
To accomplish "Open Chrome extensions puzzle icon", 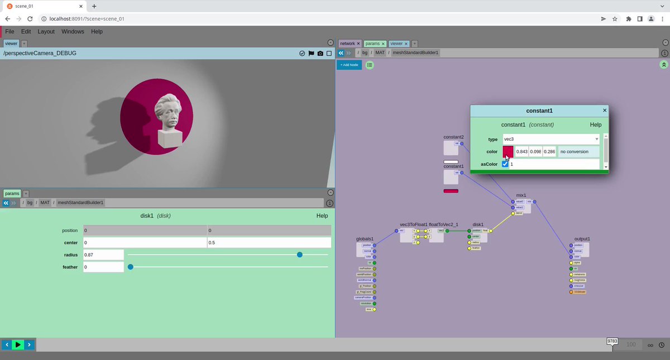I will (629, 18).
